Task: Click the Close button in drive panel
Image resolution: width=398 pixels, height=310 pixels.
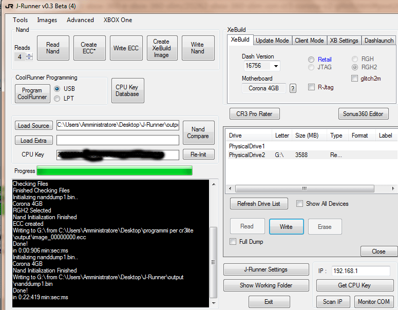Action: tap(378, 251)
